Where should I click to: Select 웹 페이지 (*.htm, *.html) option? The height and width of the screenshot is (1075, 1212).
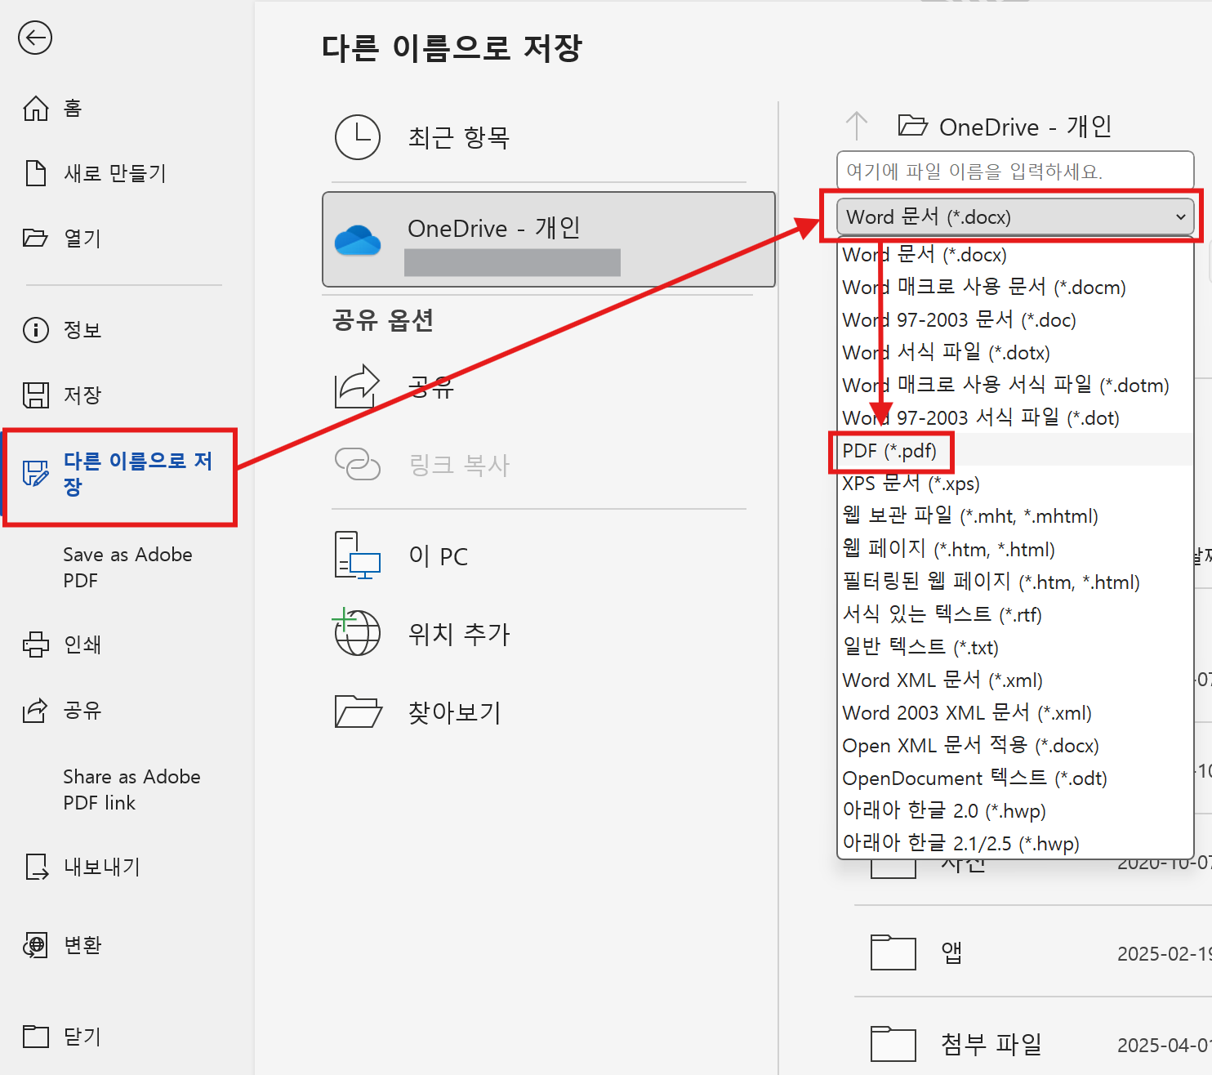pos(1015,549)
